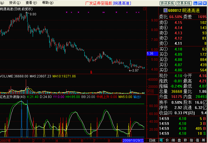Click the MA5:23607.23 volume label
208x143 pixels.
click(x=40, y=76)
